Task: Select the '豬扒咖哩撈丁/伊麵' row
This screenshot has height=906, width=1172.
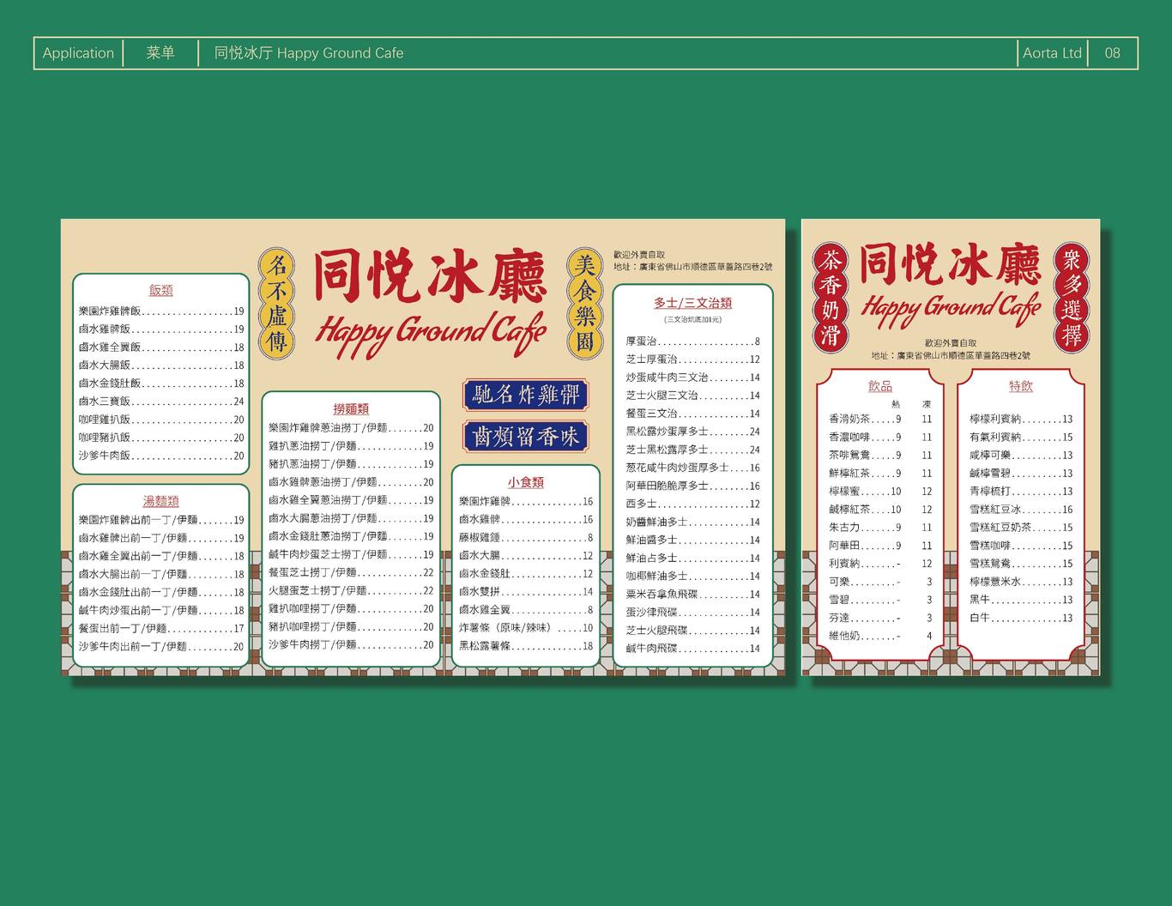Action: (x=351, y=626)
